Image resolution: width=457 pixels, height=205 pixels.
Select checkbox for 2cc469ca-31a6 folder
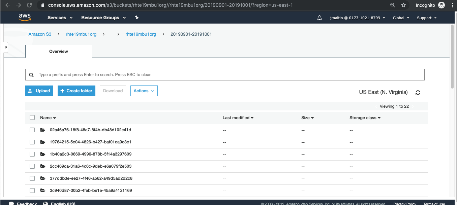(32, 166)
